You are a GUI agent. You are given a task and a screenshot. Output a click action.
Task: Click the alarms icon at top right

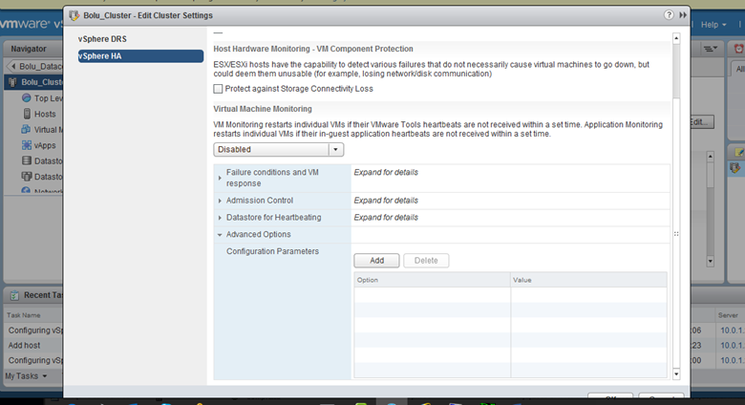point(739,49)
